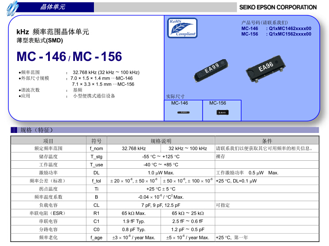Click the 条件 column header
The width and height of the screenshot is (329, 246).
click(x=267, y=141)
